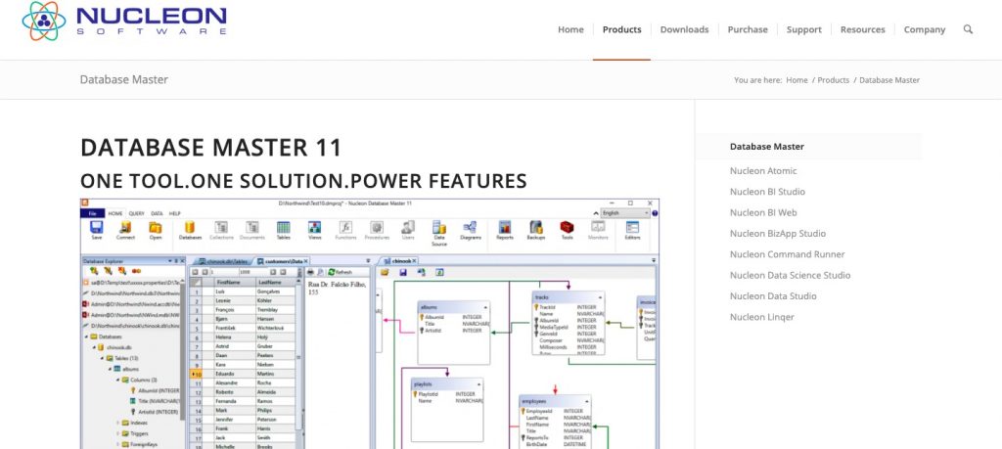Open Nucleon Data Studio sidebar link
The height and width of the screenshot is (449, 1002).
point(773,295)
